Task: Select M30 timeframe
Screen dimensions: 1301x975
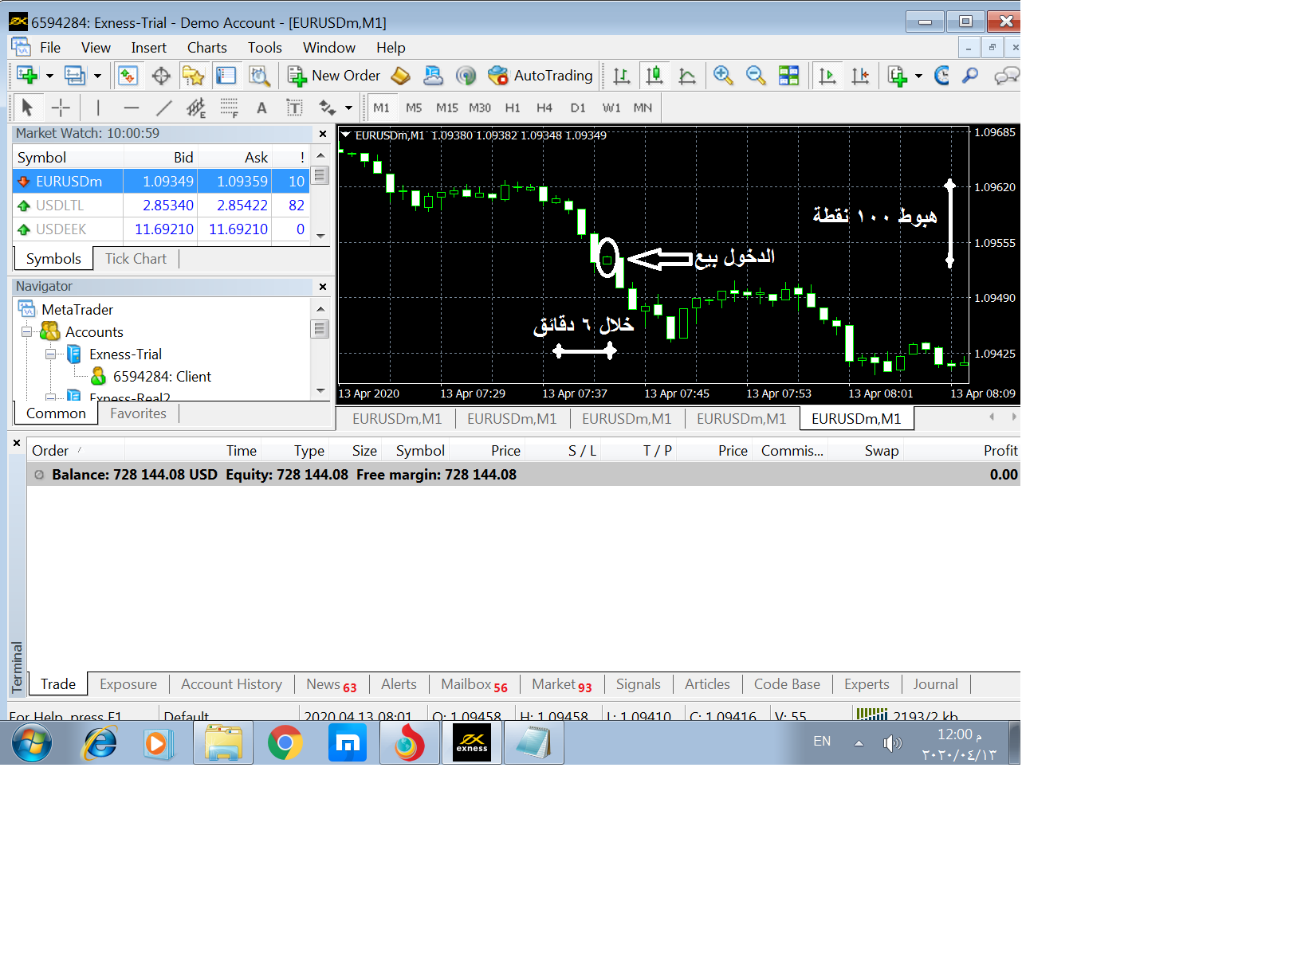Action: point(480,108)
